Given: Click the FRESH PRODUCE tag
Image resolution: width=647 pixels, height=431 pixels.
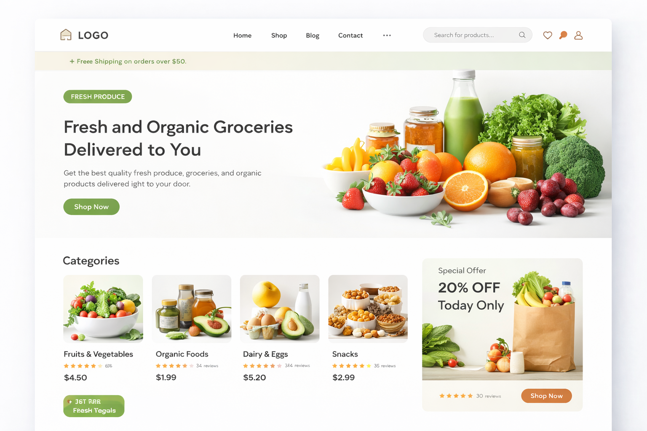Looking at the screenshot, I should 98,96.
